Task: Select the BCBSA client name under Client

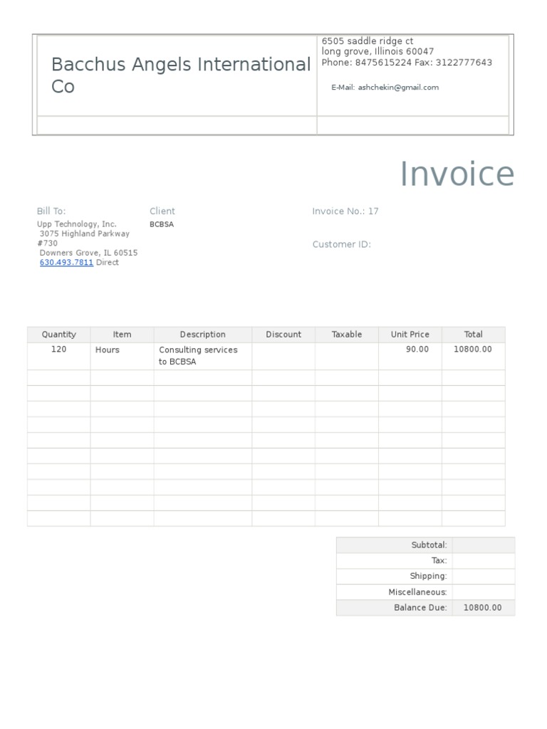Action: pyautogui.click(x=162, y=224)
